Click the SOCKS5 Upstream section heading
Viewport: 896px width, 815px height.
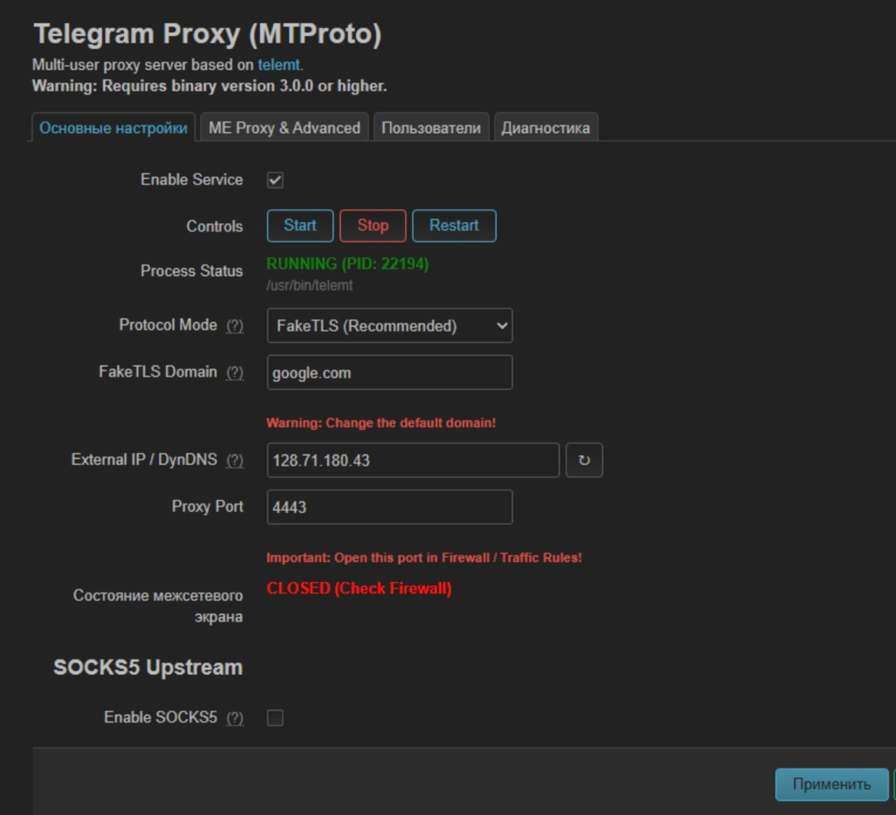[x=148, y=667]
